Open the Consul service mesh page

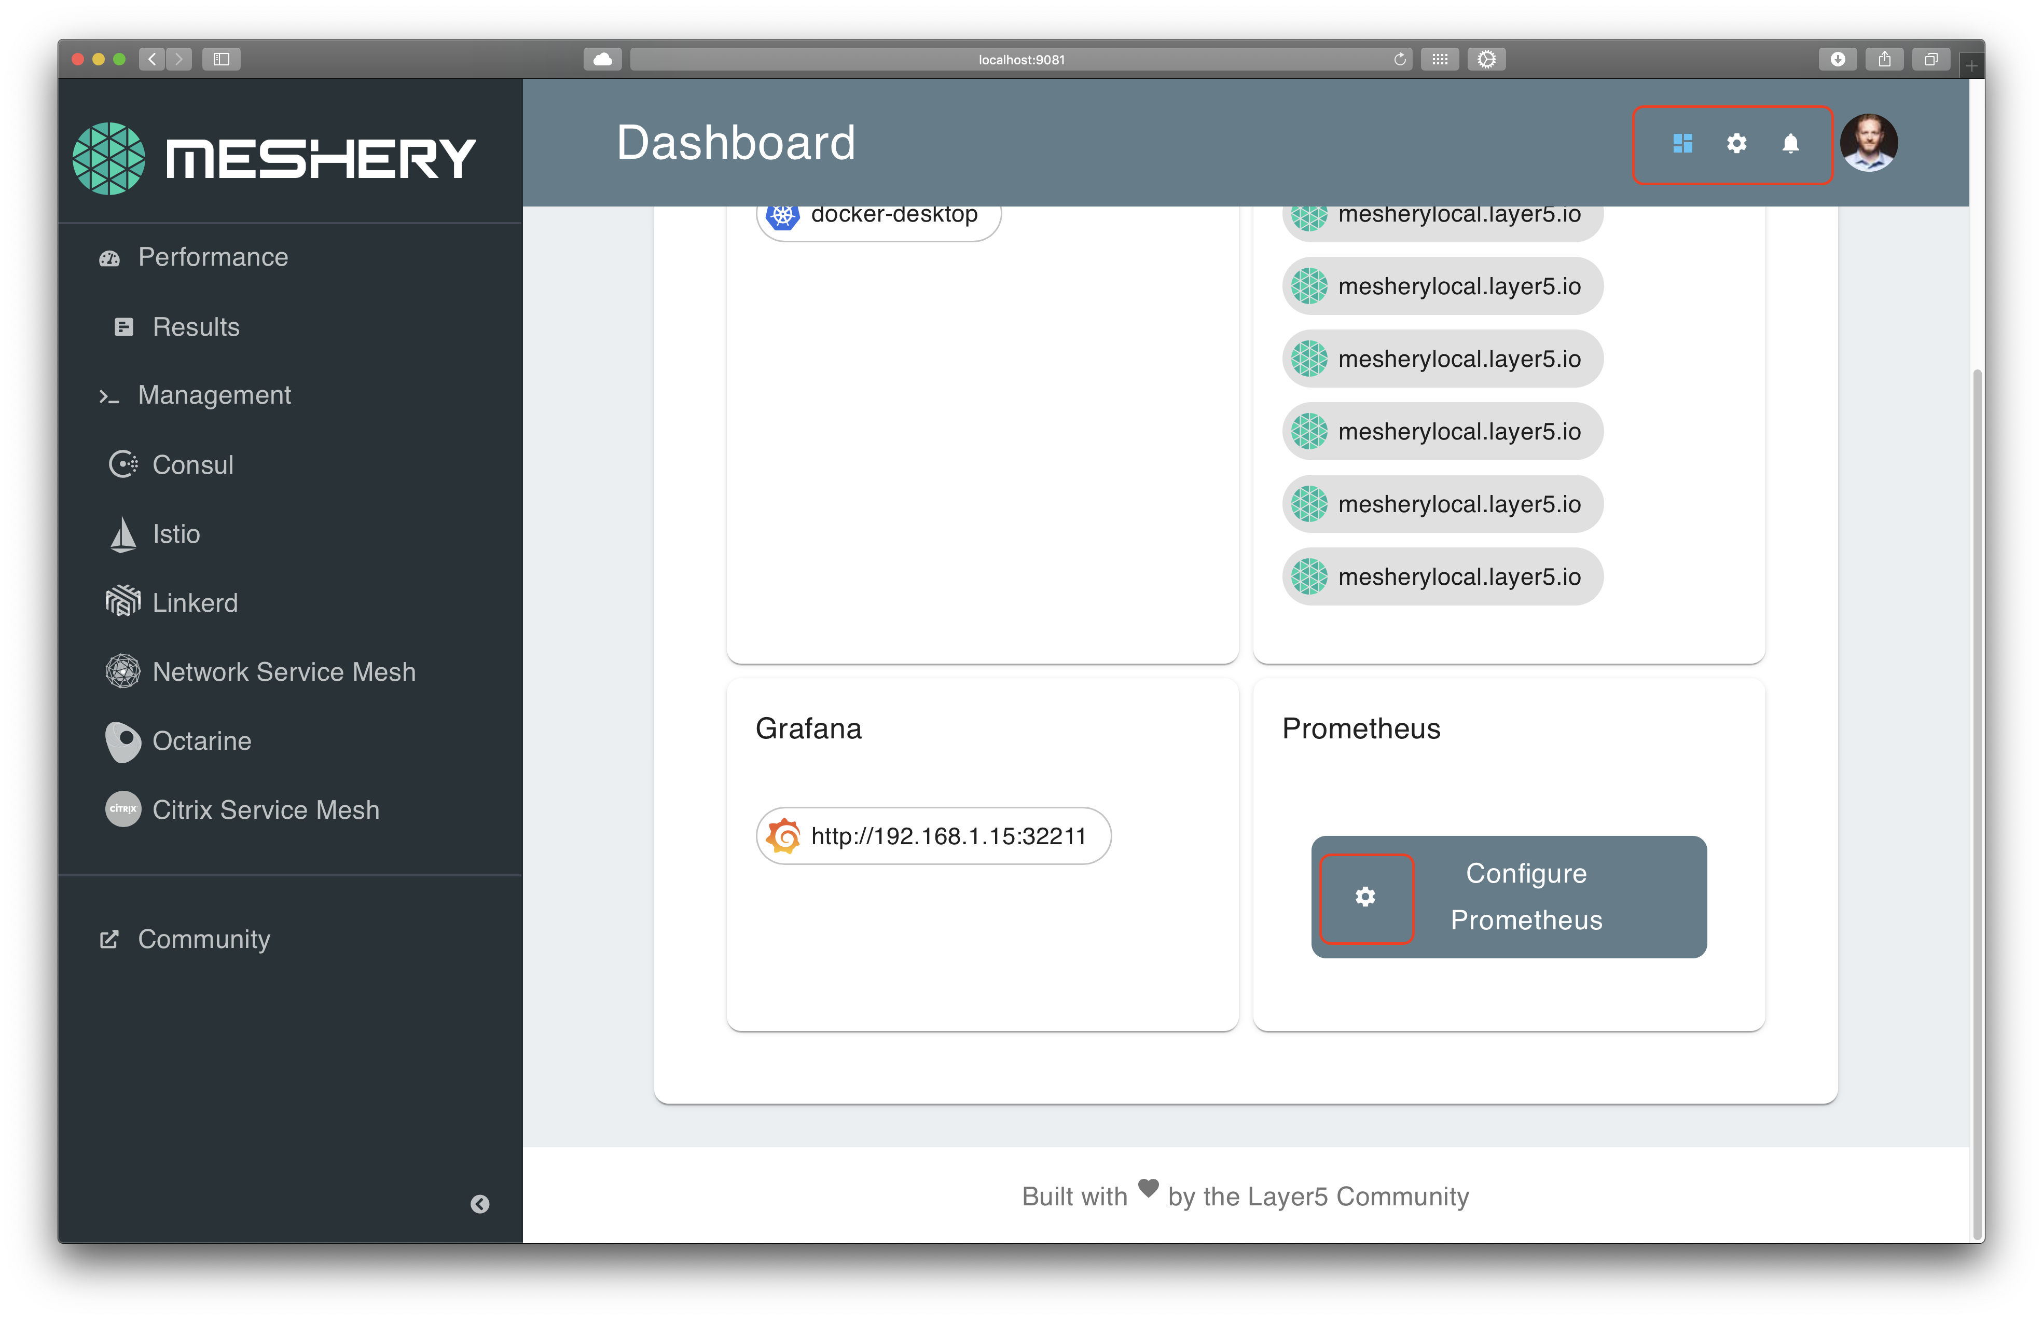pos(192,464)
